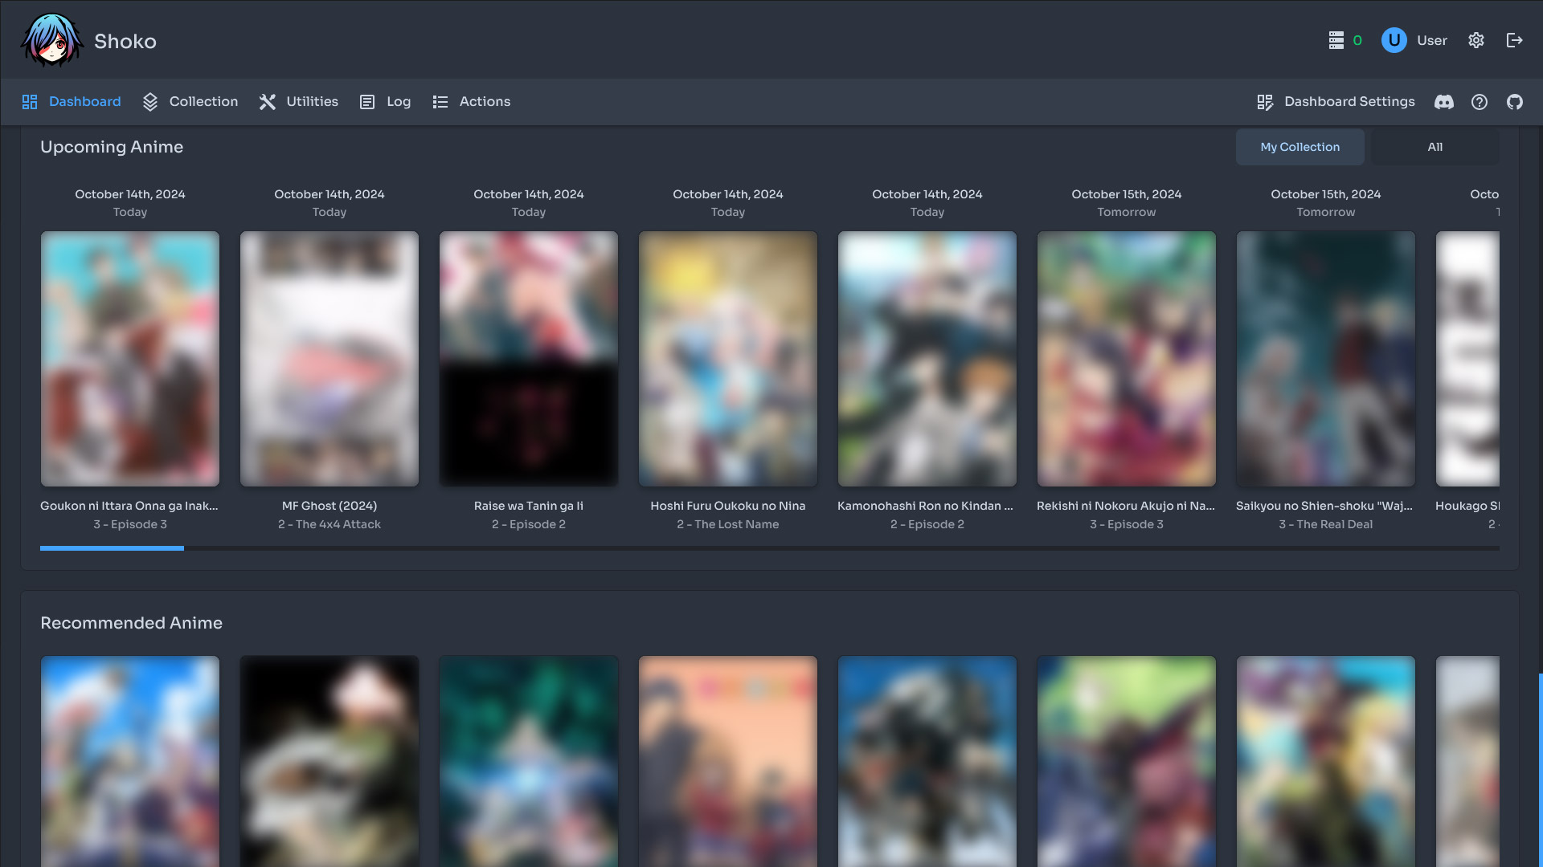Switch to All anime view
The height and width of the screenshot is (867, 1543).
(1435, 147)
